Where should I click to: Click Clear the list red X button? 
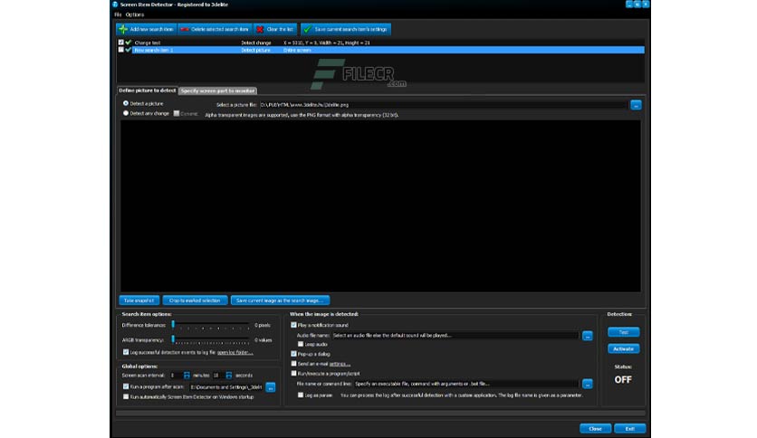click(x=275, y=30)
